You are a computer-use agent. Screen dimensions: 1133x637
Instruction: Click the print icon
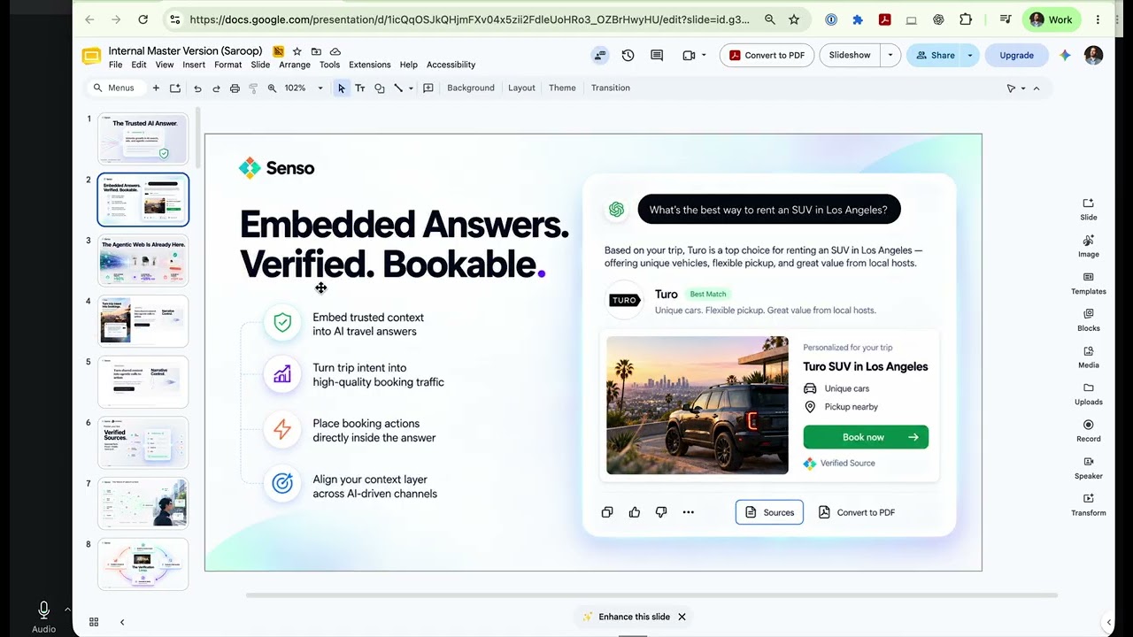point(235,88)
